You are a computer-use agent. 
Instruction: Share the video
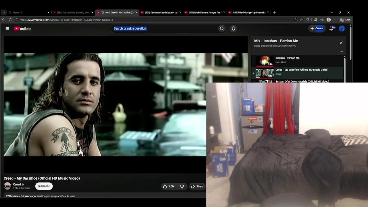coord(197,186)
